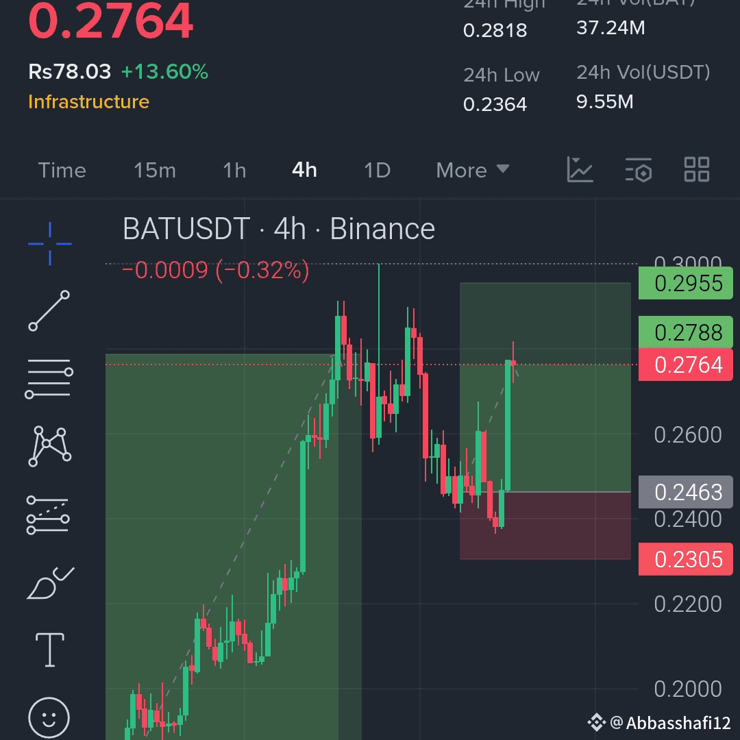Switch to Time interval tab
The image size is (740, 740).
(62, 171)
